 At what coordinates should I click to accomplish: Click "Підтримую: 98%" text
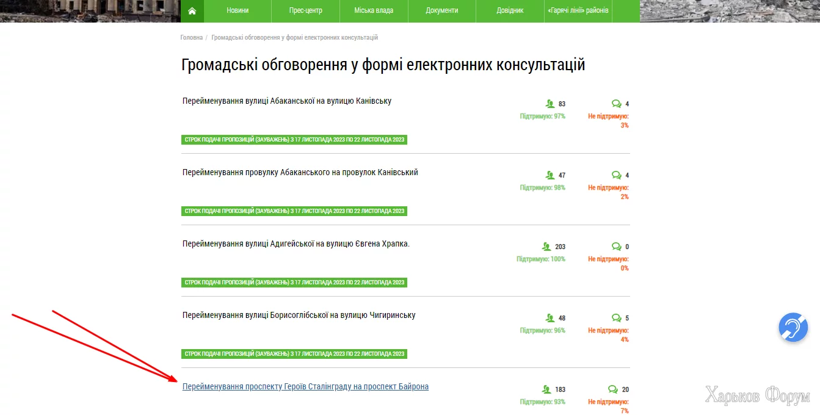(543, 187)
